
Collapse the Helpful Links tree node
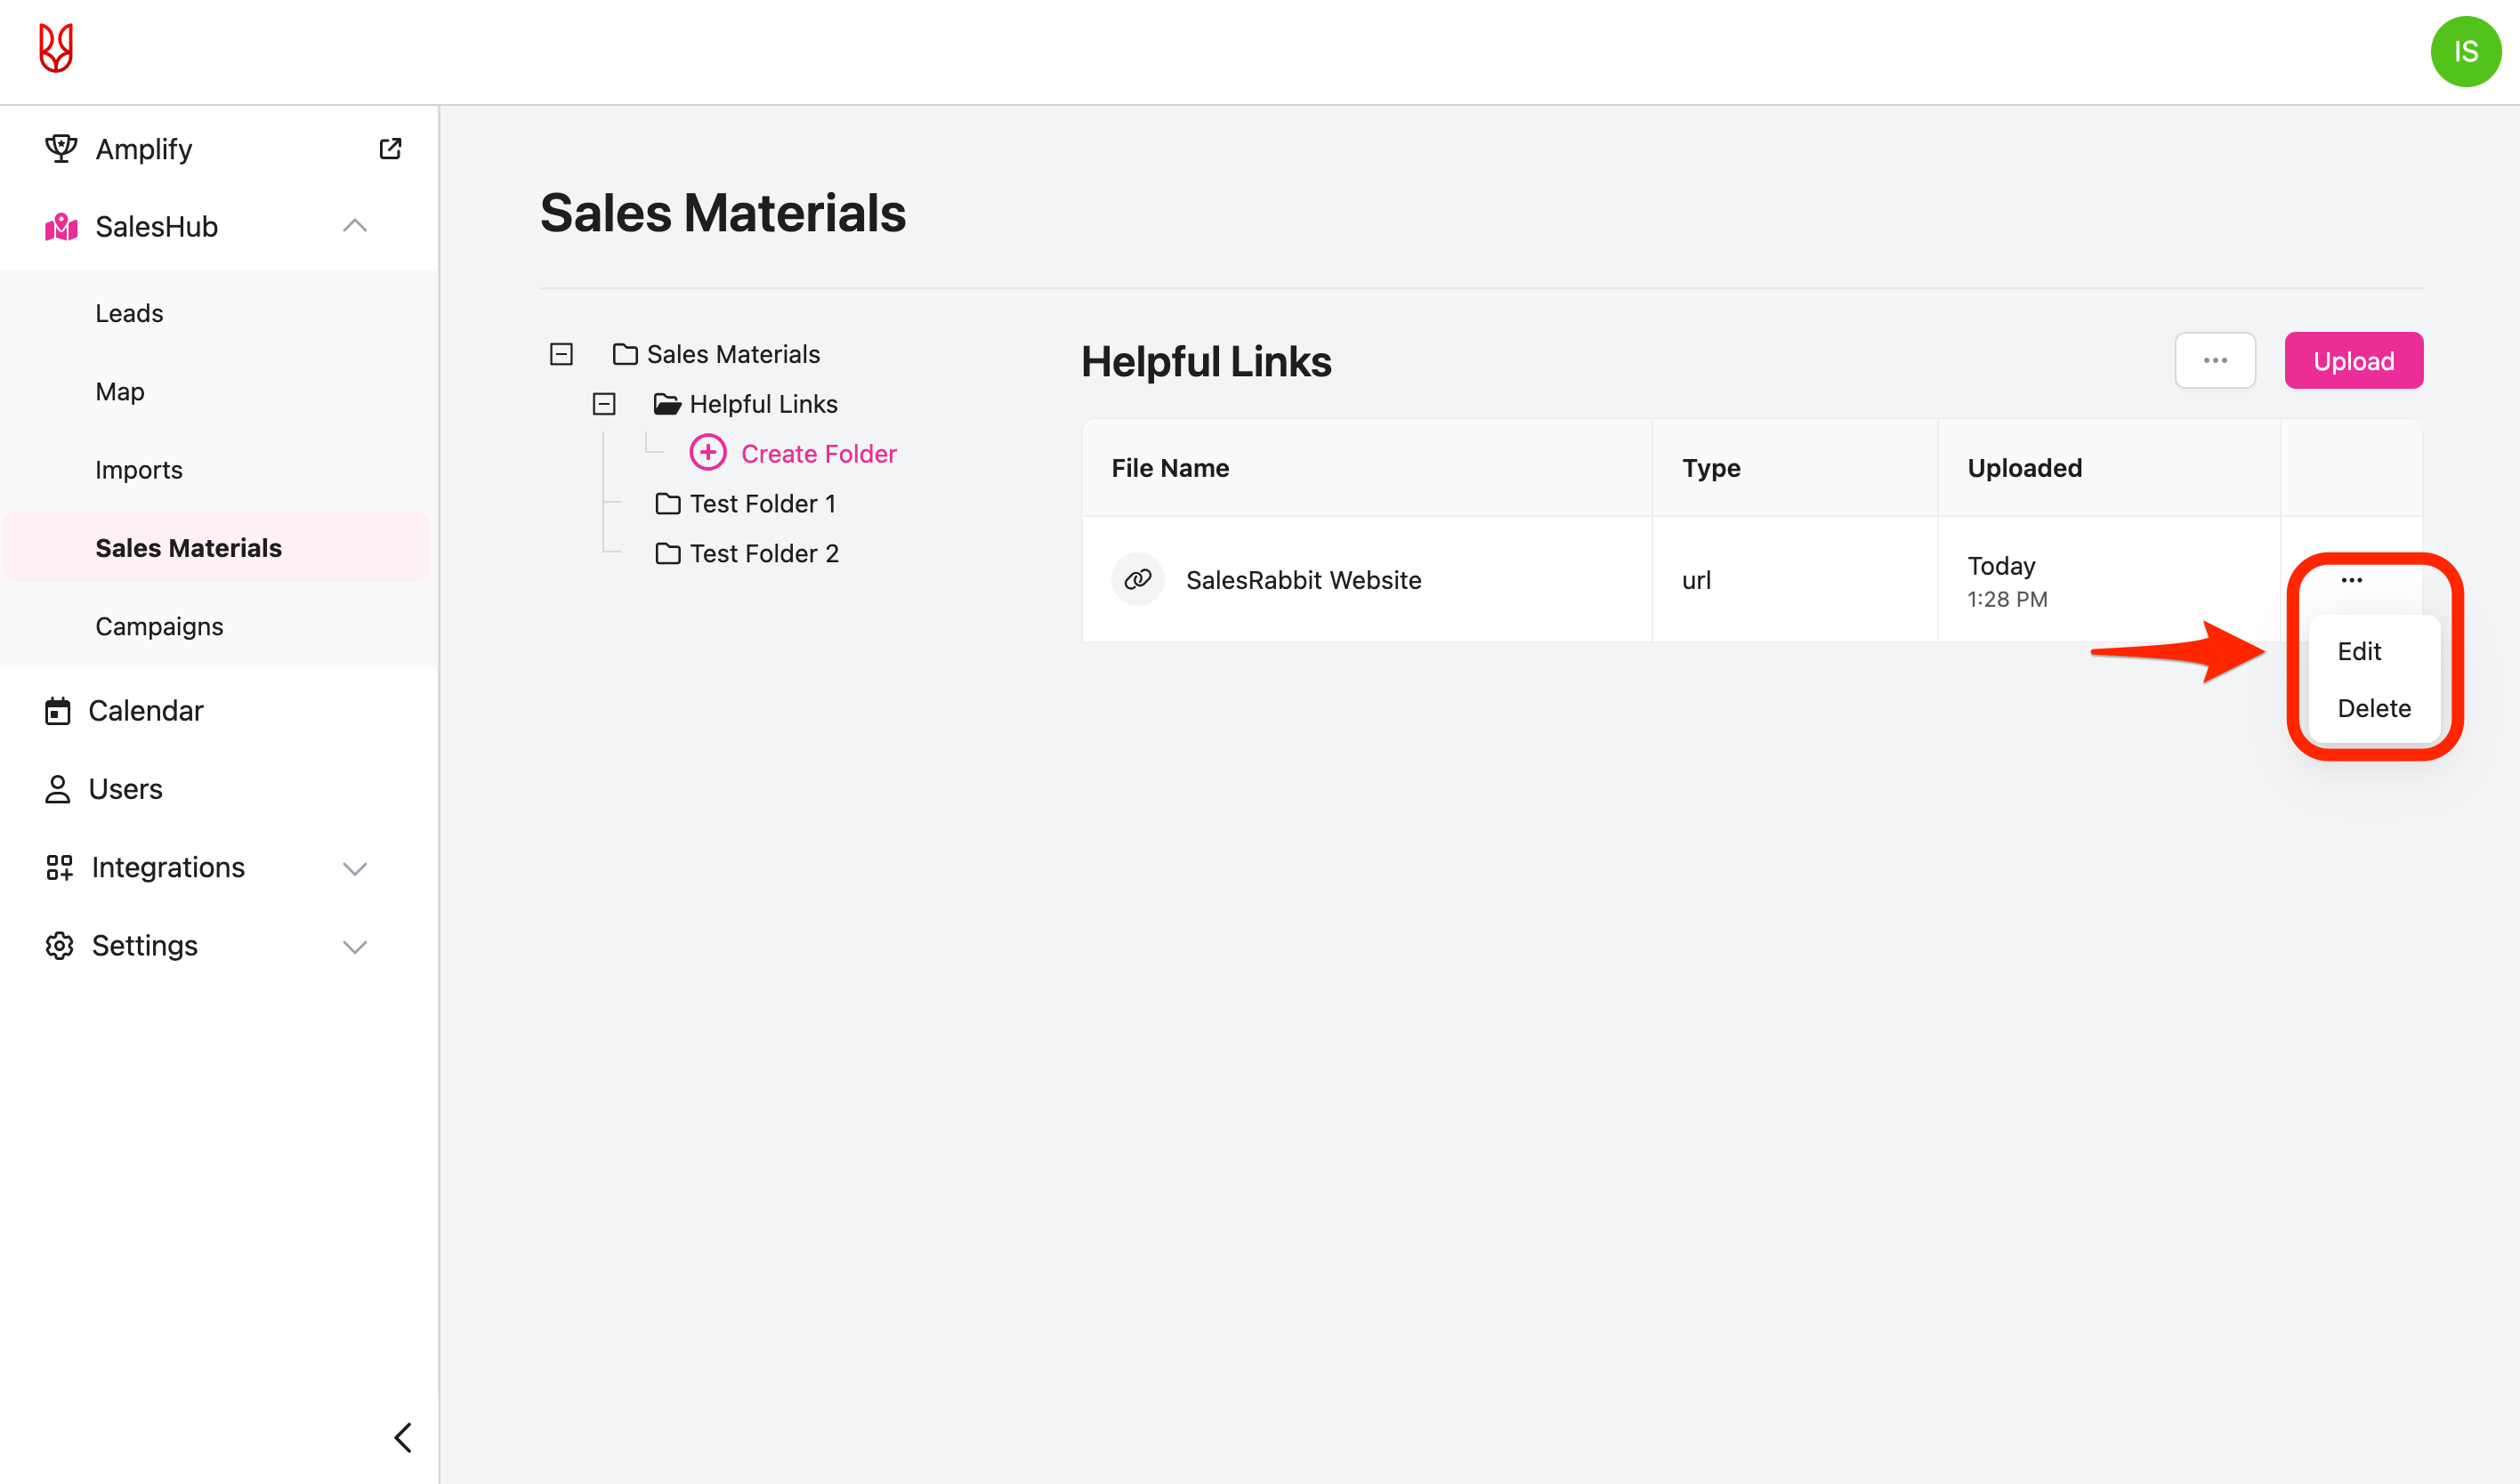click(604, 404)
